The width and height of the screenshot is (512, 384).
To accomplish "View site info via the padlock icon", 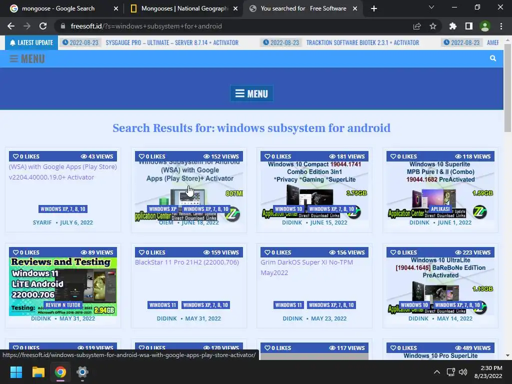I will (63, 26).
